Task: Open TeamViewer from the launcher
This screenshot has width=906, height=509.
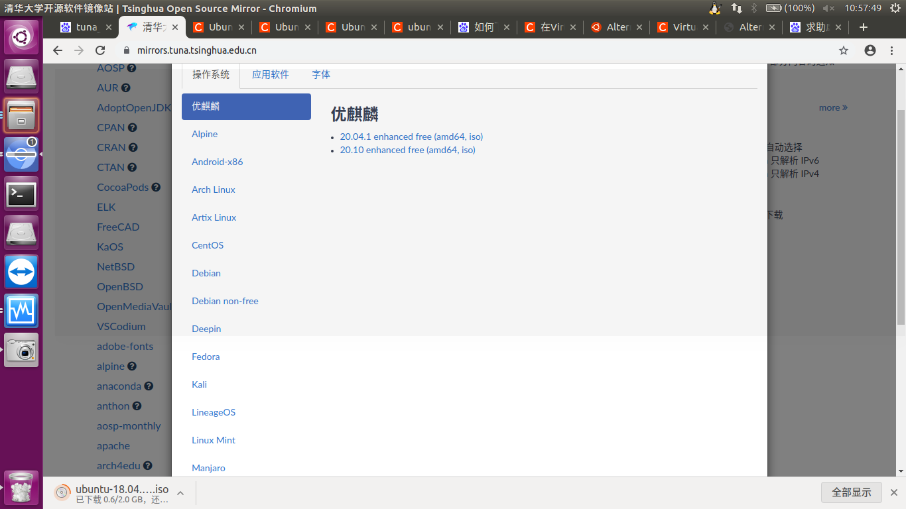Action: click(21, 272)
